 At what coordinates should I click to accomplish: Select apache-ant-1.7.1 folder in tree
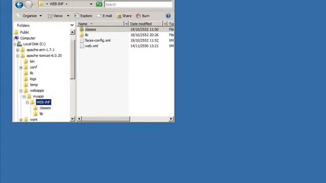coord(41,50)
